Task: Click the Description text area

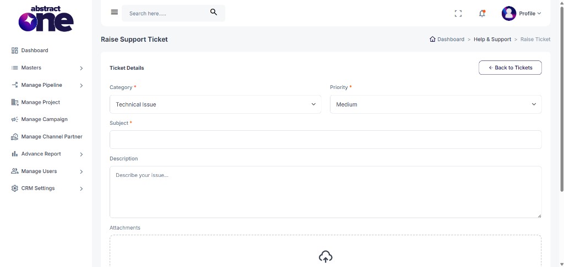Action: tap(326, 192)
